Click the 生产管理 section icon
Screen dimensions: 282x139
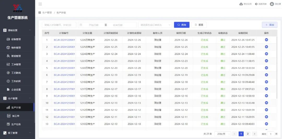[x=5, y=98]
